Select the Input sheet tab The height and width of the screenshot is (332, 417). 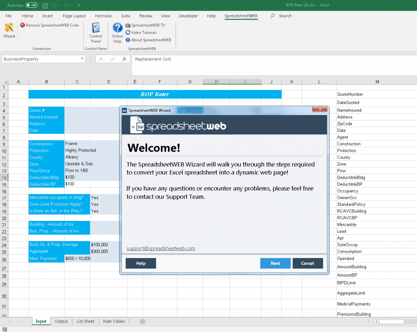(41, 321)
